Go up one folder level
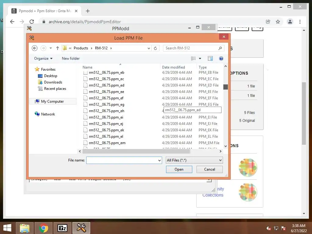Image resolution: width=312 pixels, height=234 pixels. coord(58,48)
